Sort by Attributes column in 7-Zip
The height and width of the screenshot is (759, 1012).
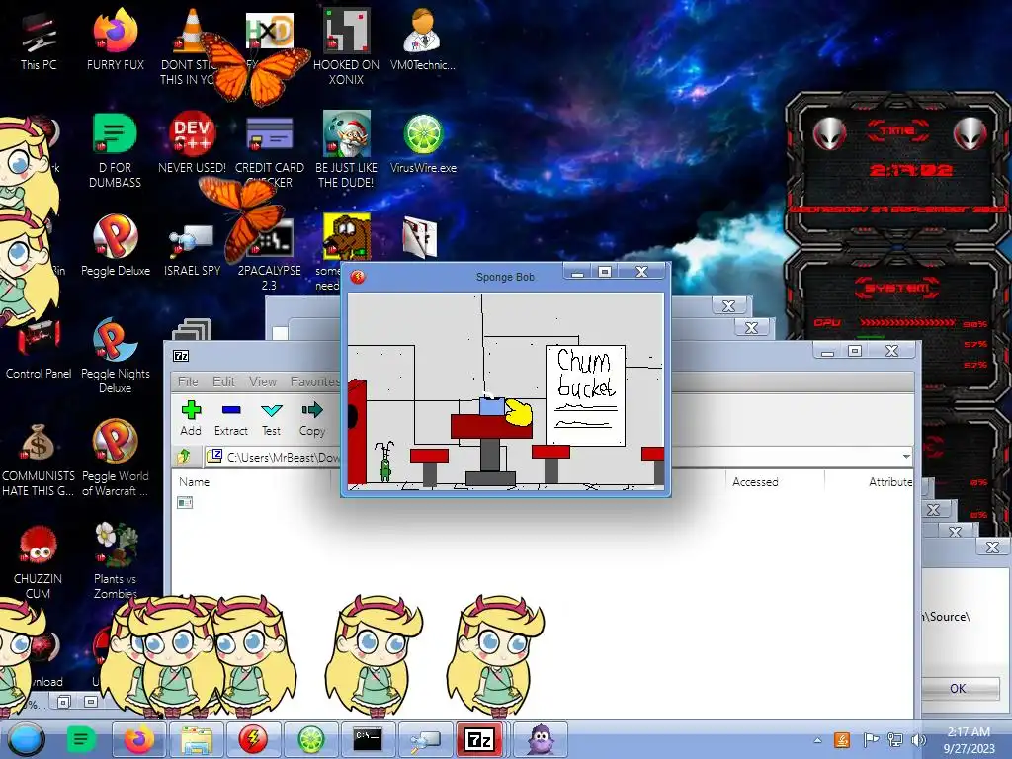890,481
